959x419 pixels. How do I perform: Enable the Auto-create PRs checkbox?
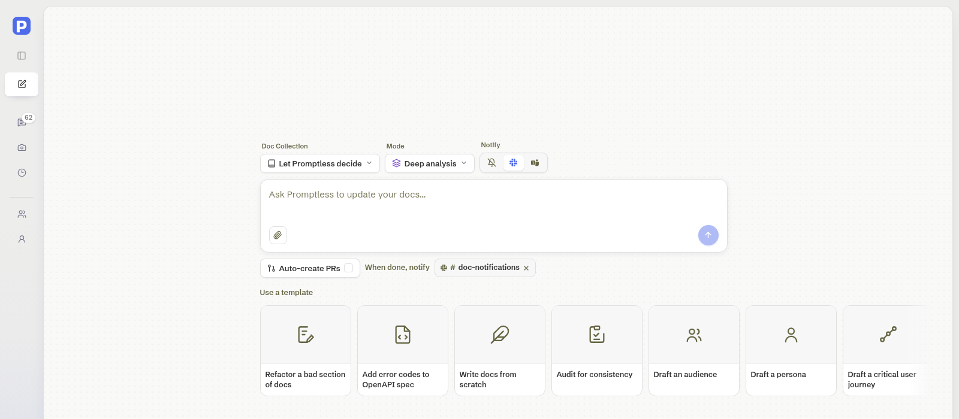(x=348, y=268)
